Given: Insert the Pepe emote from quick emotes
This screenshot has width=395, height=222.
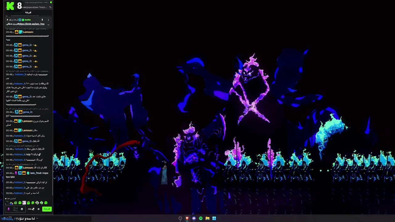Looking at the screenshot, I should pyautogui.click(x=11, y=203).
